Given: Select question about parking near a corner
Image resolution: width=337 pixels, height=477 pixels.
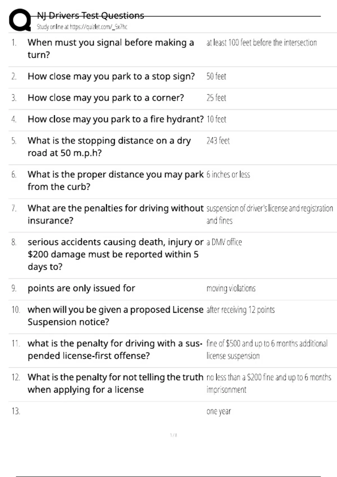Looking at the screenshot, I should [x=106, y=98].
